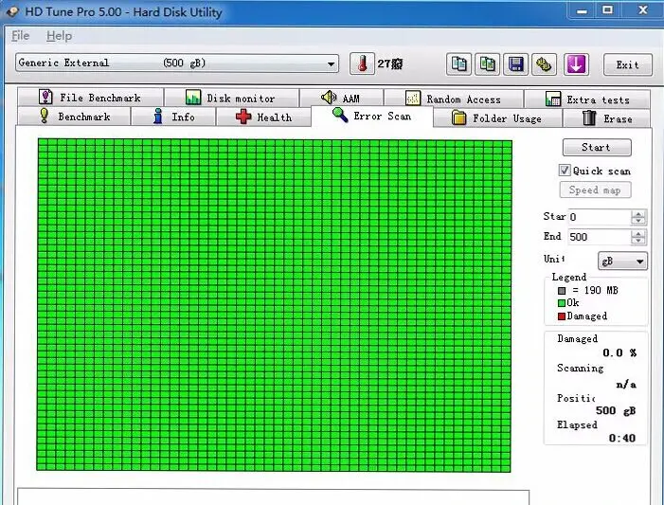Open options gear icon
The height and width of the screenshot is (505, 664).
544,64
